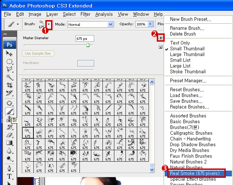Open the File menu

pyautogui.click(x=8, y=14)
